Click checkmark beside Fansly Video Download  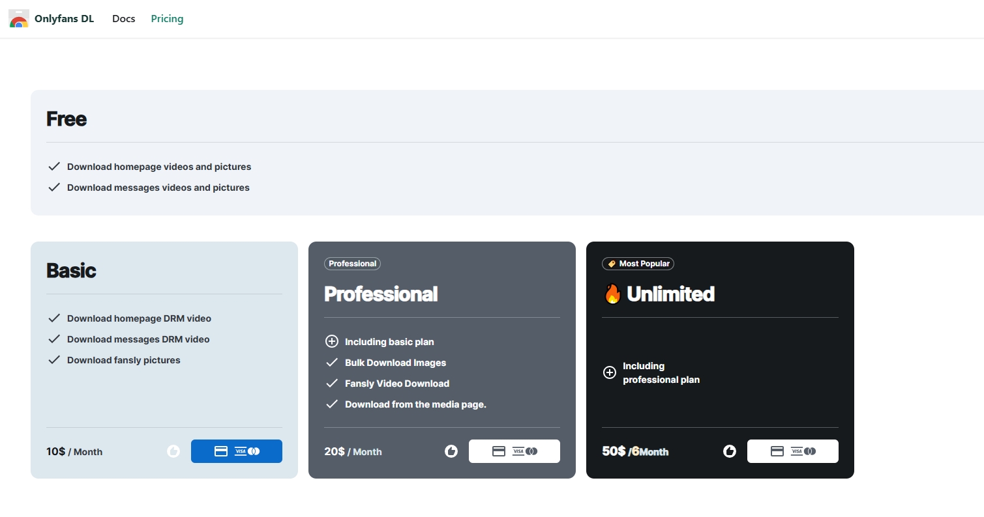pyautogui.click(x=332, y=384)
